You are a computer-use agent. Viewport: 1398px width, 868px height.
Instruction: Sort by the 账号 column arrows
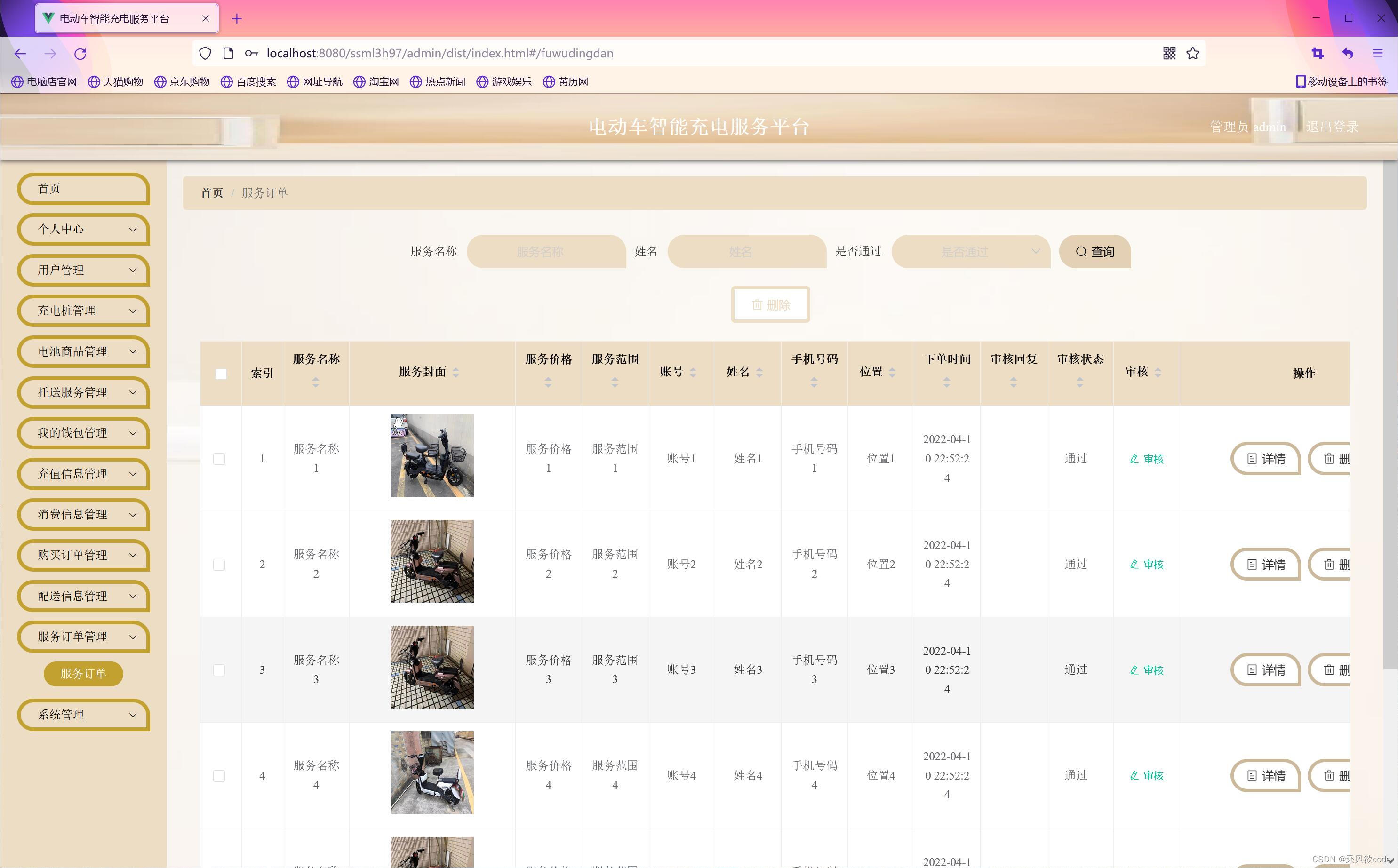coord(693,373)
